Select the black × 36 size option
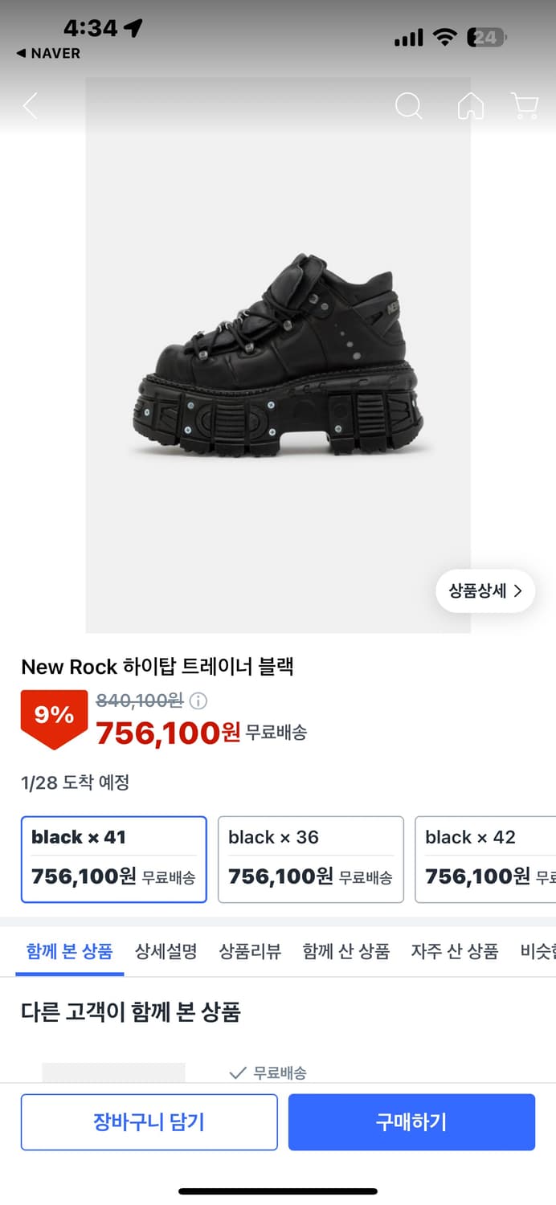556x1205 pixels. 310,859
